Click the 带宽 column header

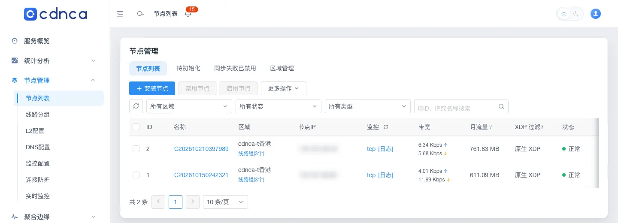pos(424,127)
